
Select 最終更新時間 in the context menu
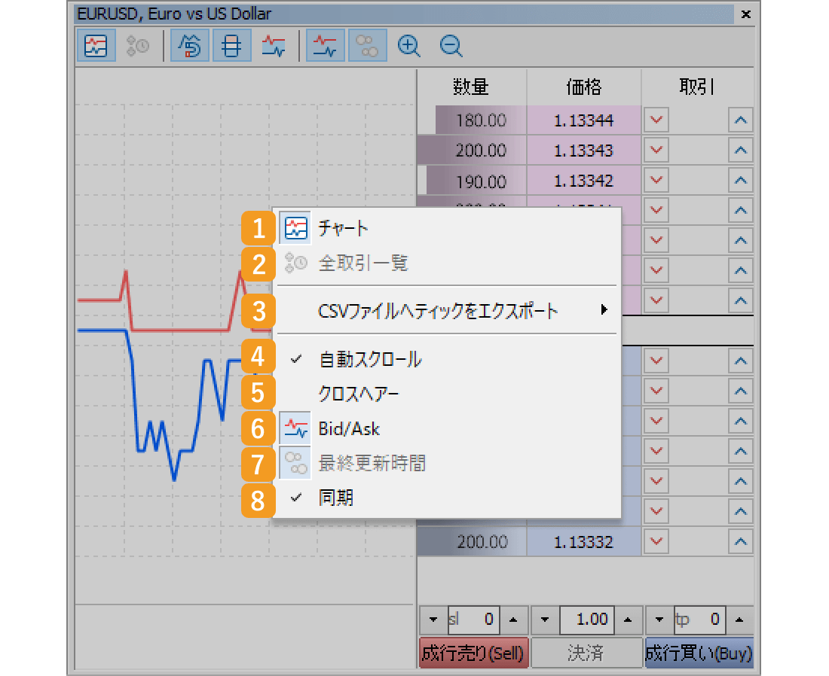click(x=447, y=463)
